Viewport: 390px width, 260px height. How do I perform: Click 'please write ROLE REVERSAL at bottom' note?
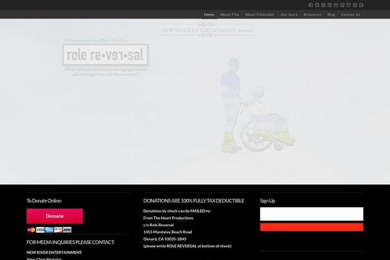187,246
